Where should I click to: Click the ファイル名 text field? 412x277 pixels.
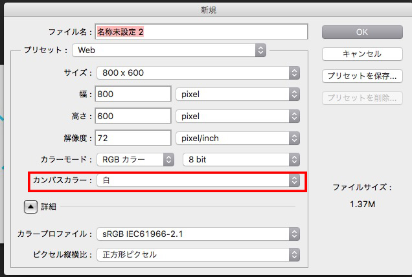pyautogui.click(x=201, y=32)
